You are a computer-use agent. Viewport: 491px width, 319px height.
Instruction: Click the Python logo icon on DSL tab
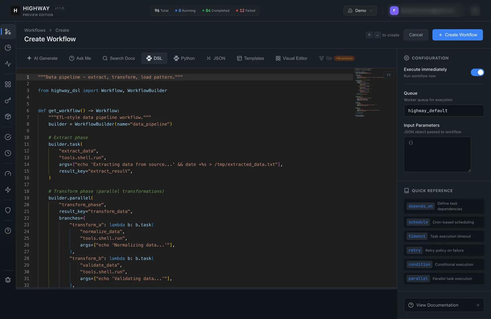(x=149, y=58)
